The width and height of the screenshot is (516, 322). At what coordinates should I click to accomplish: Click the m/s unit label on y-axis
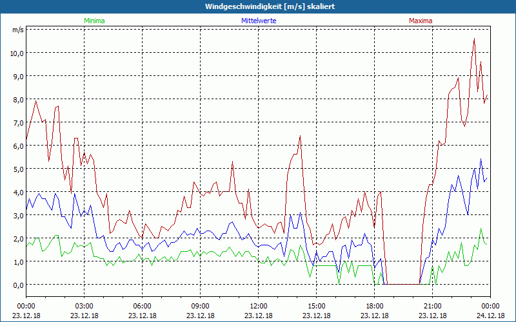click(x=18, y=30)
